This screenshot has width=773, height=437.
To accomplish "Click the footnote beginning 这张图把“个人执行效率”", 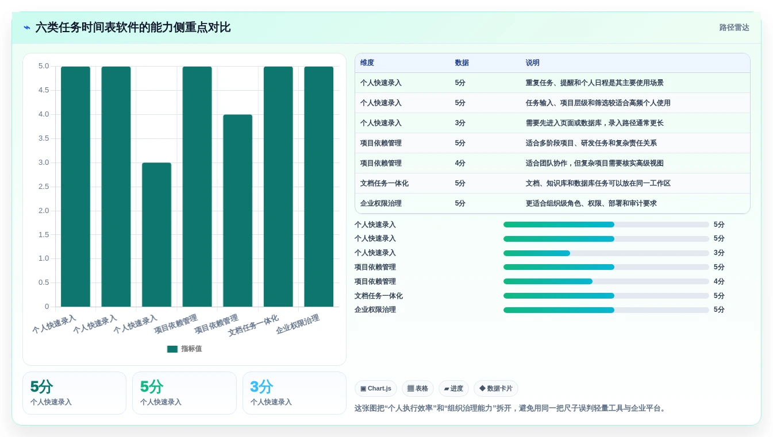I will (510, 408).
